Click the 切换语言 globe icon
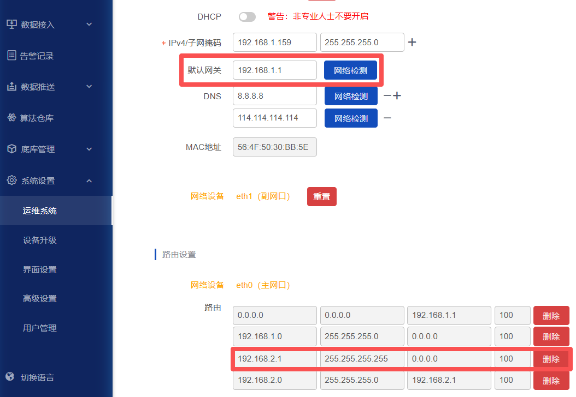The height and width of the screenshot is (397, 576). click(10, 377)
